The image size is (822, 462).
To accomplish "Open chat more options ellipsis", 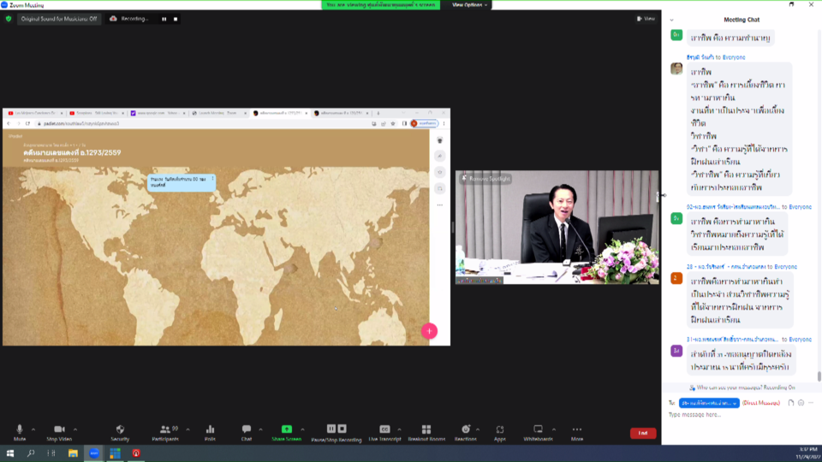I will click(x=811, y=403).
